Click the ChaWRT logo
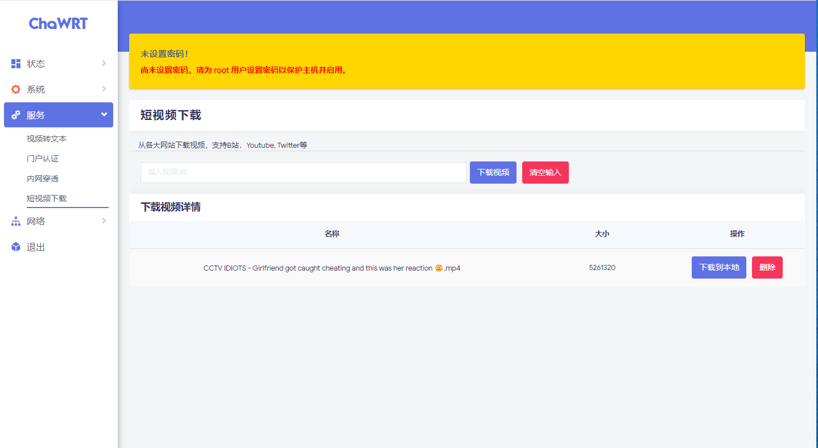 tap(59, 23)
